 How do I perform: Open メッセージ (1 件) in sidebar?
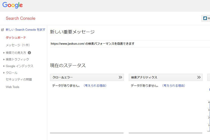click(x=18, y=45)
